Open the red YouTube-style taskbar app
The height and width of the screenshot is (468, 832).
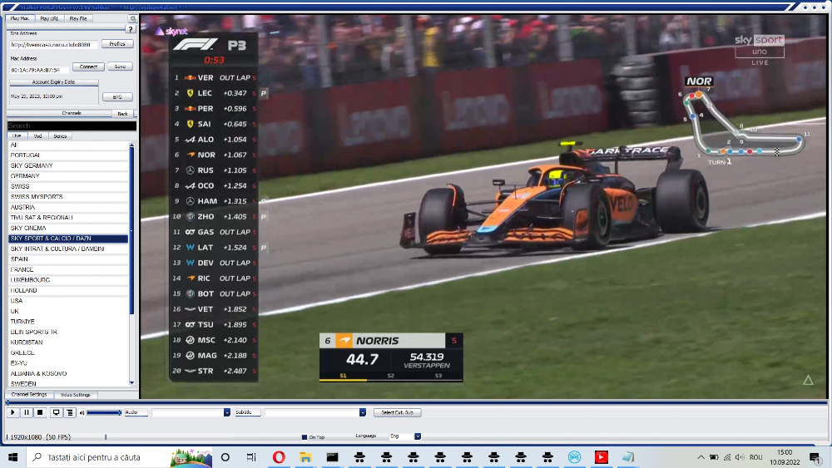[602, 457]
